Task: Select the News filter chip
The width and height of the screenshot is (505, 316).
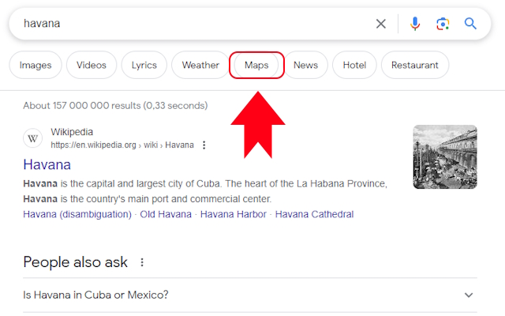Action: pyautogui.click(x=305, y=65)
